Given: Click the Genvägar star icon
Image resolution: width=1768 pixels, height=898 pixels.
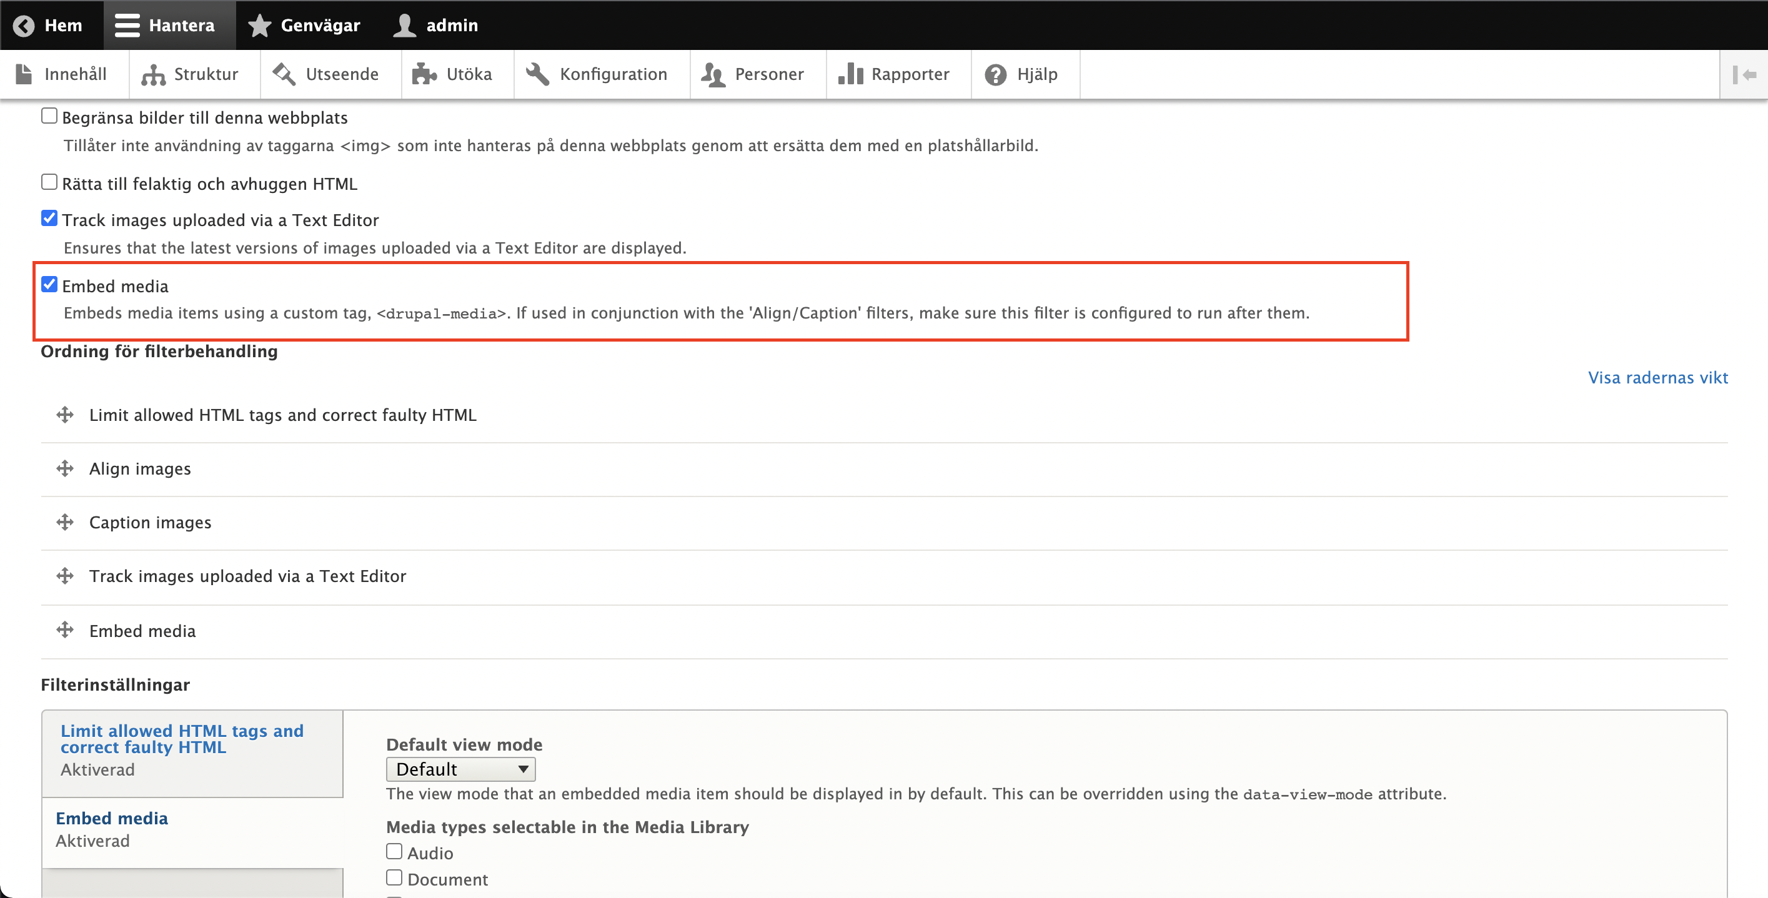Looking at the screenshot, I should [x=259, y=26].
